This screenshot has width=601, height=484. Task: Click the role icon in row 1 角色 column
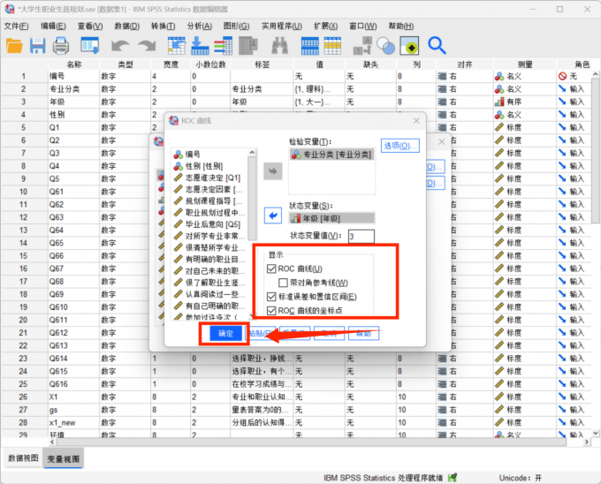point(562,76)
